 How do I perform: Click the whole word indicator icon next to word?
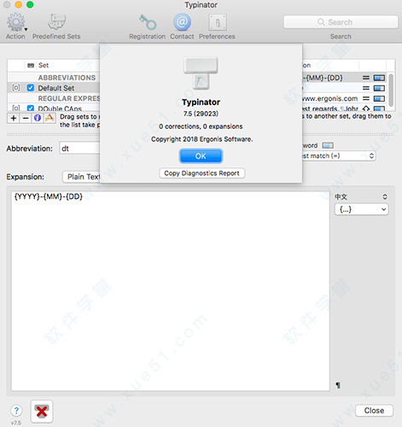pyautogui.click(x=328, y=145)
